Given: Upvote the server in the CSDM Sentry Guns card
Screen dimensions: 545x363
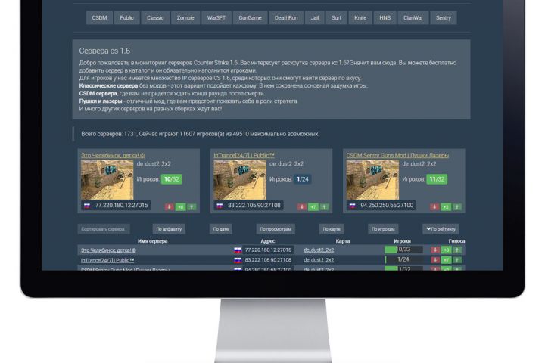Looking at the screenshot, I should (x=457, y=207).
